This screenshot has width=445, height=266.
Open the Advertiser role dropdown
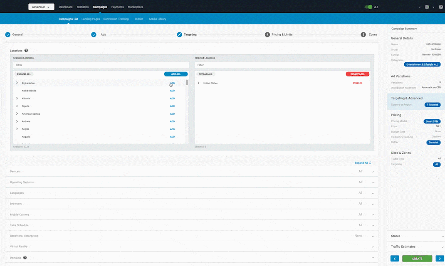[41, 7]
